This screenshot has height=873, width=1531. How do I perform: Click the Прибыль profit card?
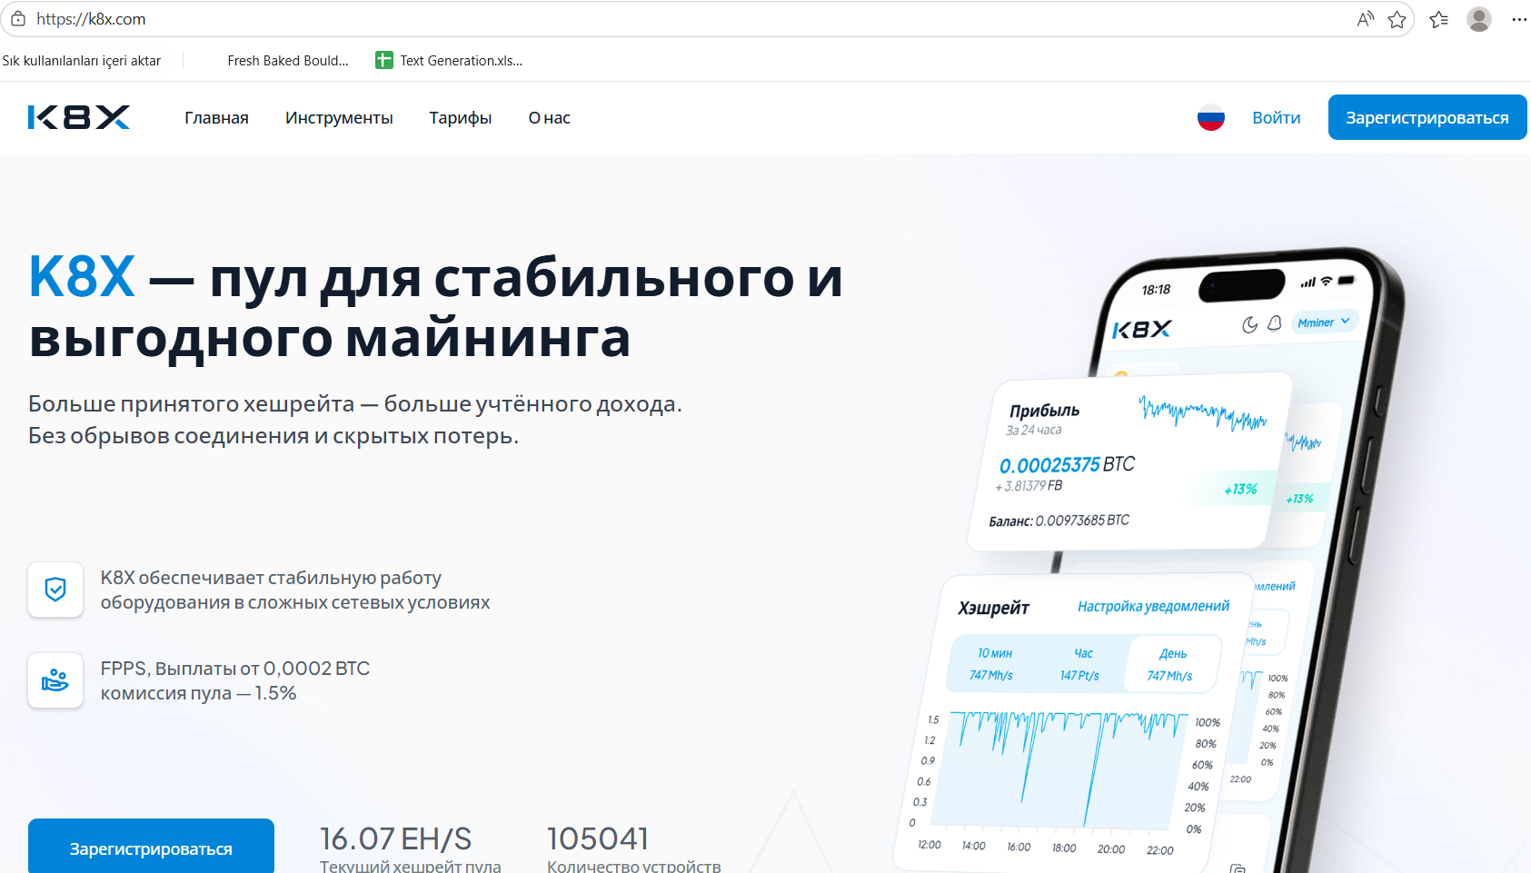1130,461
